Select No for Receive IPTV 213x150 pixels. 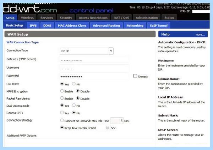[74, 113]
